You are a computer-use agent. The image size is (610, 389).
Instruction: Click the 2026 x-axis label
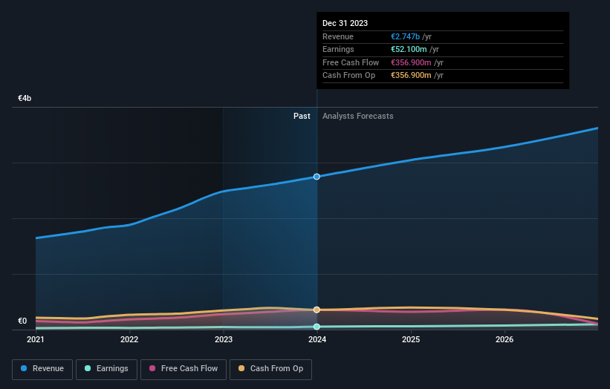click(504, 340)
